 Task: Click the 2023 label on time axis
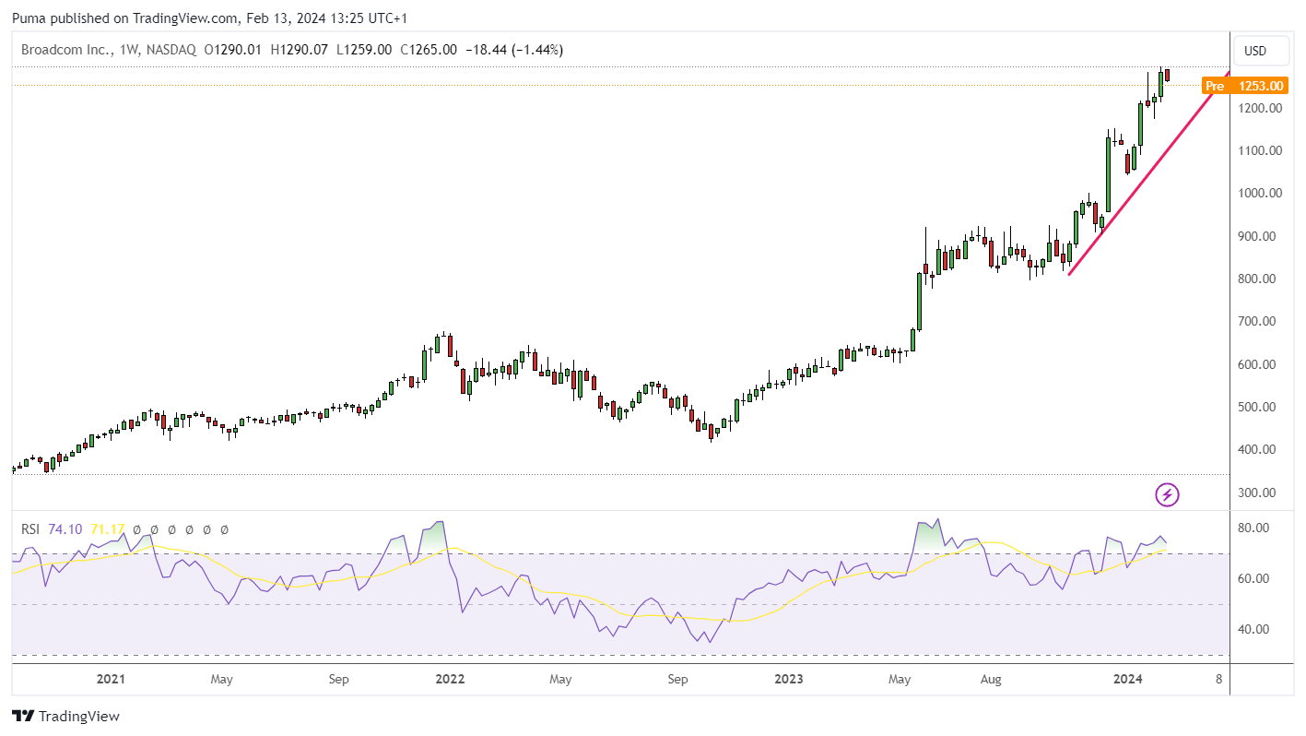coord(789,679)
